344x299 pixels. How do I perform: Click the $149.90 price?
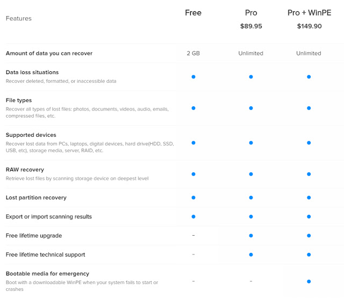point(309,26)
